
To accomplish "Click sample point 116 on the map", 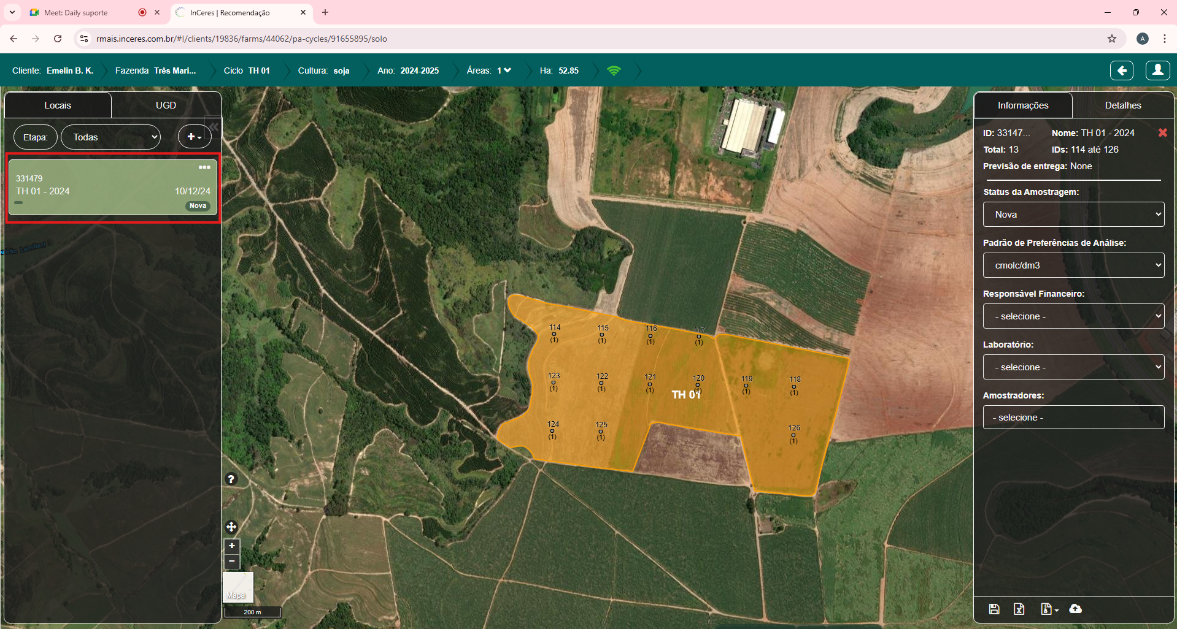I will coord(650,335).
